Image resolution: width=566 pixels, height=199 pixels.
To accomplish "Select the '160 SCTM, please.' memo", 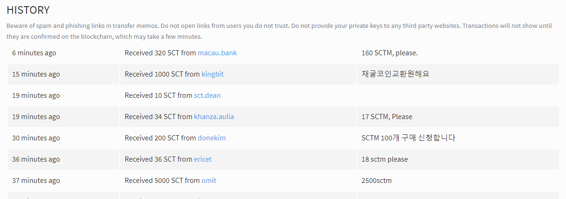I will click(390, 53).
